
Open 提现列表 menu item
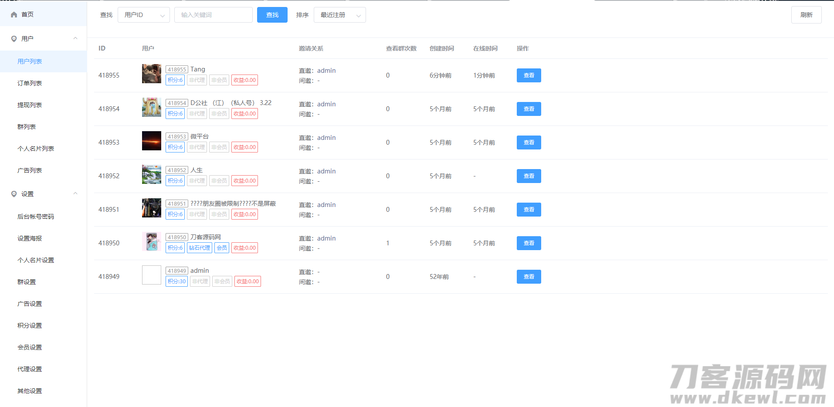tap(30, 105)
